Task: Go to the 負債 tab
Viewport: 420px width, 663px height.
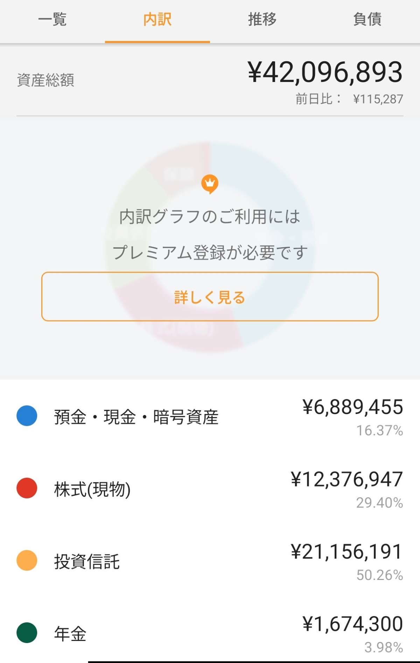Action: tap(367, 20)
